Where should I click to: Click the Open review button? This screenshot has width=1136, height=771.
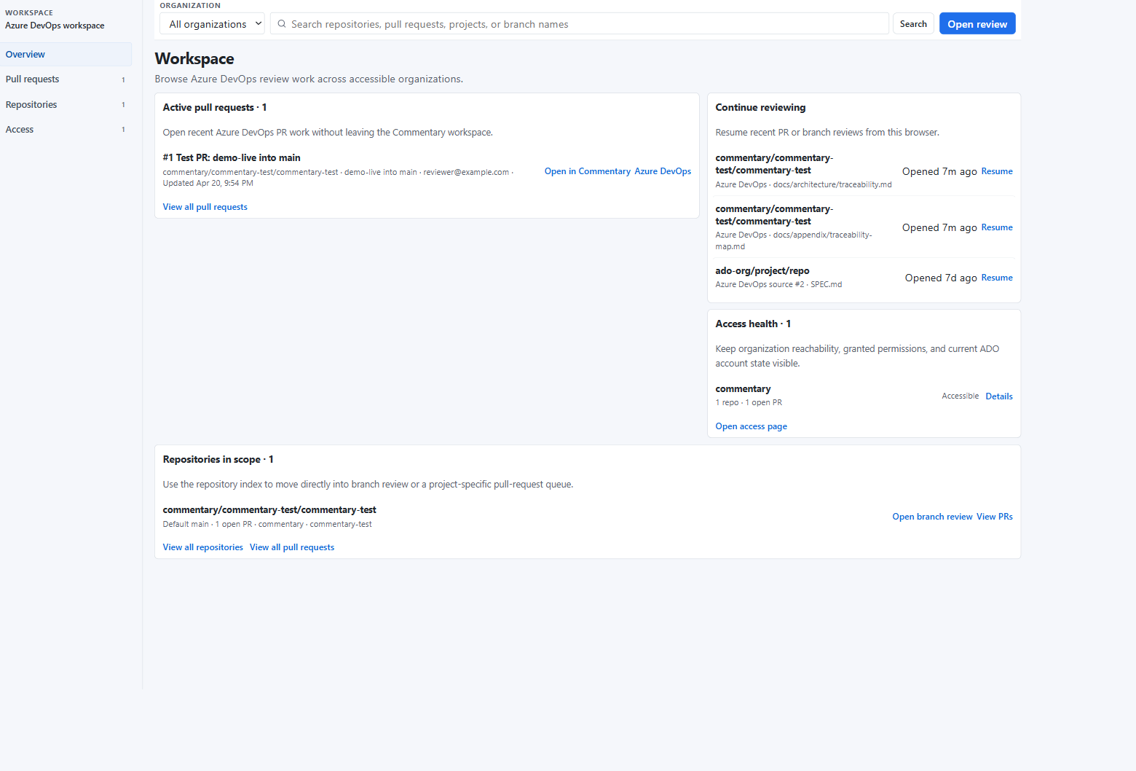[977, 24]
